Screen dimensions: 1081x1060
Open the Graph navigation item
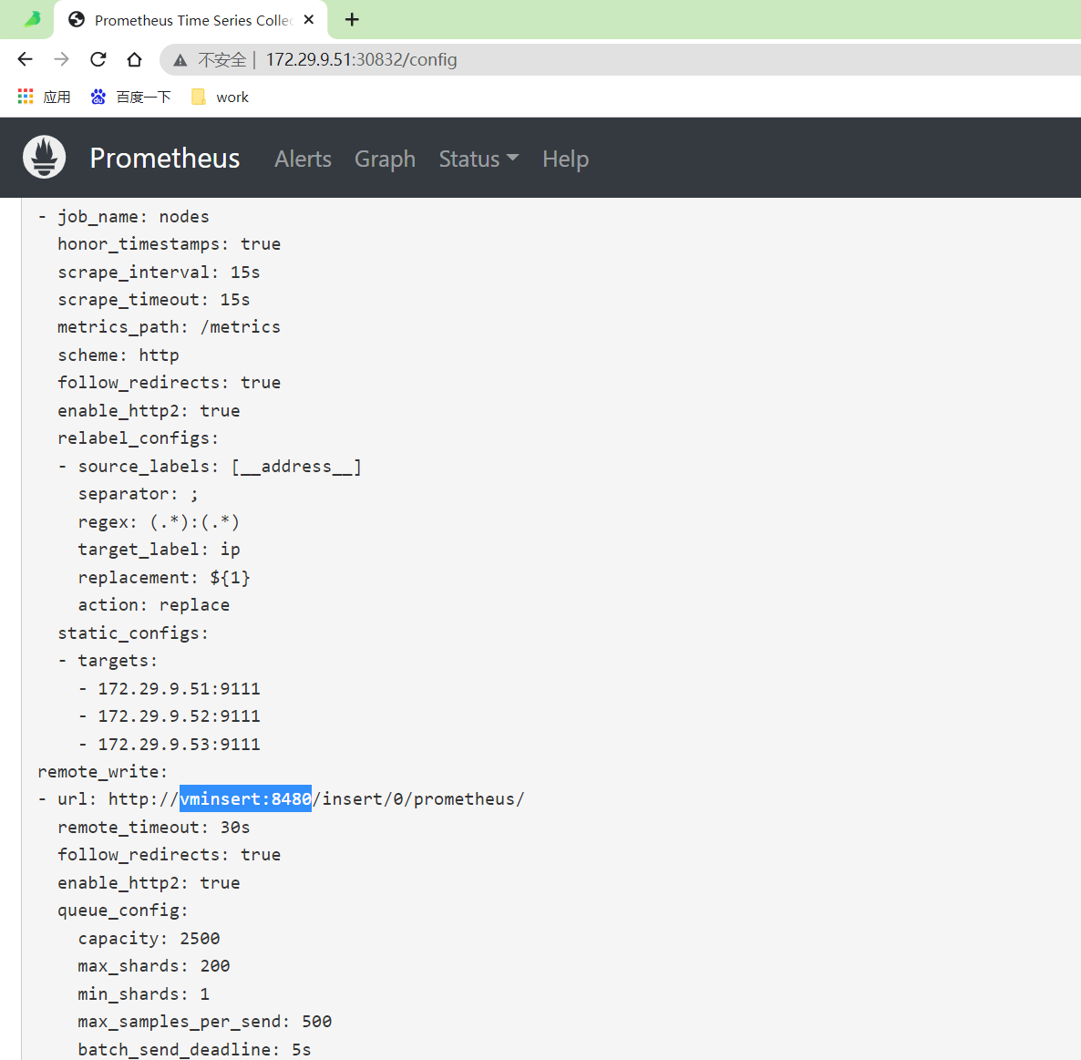tap(385, 160)
